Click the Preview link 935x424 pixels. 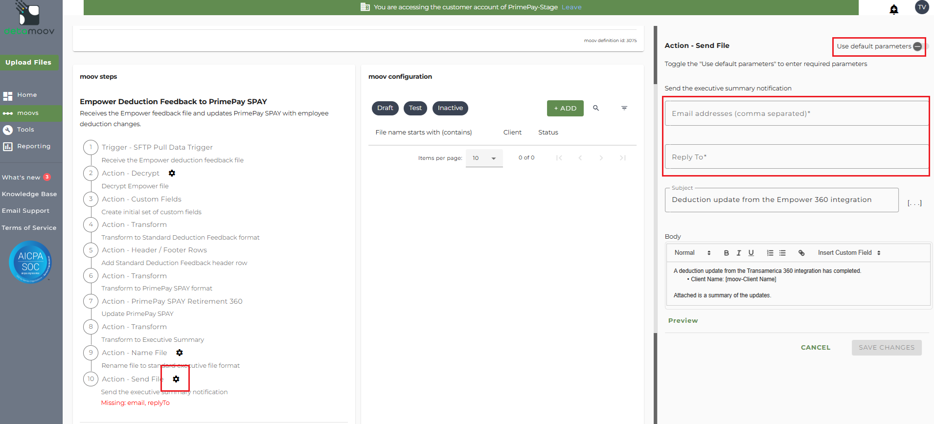point(683,321)
